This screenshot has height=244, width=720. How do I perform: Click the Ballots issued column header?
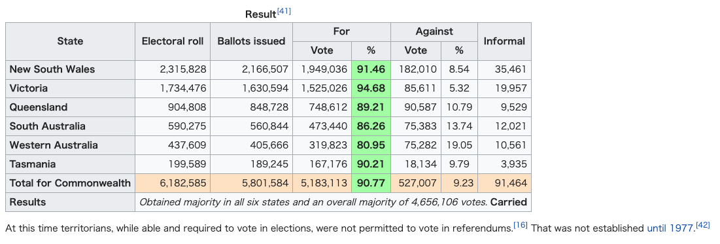251,41
